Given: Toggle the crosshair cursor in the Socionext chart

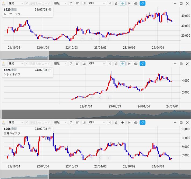Looking at the screenshot, I should (123, 64).
